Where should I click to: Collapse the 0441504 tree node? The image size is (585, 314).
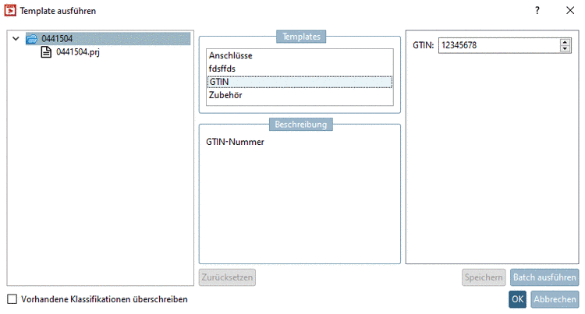16,38
